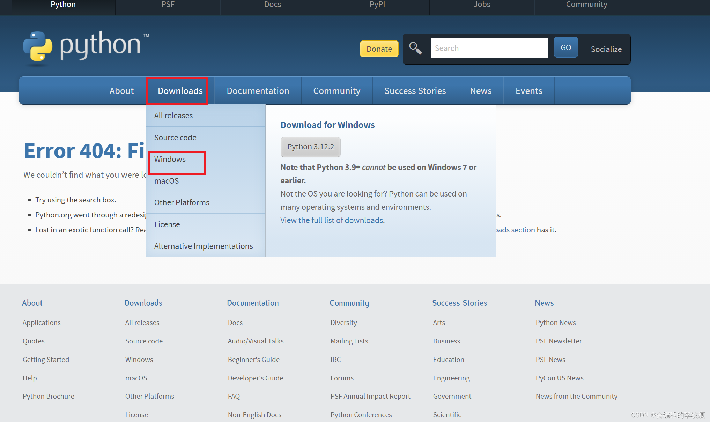This screenshot has width=710, height=422.
Task: Choose License in Downloads dropdown
Action: coord(206,224)
